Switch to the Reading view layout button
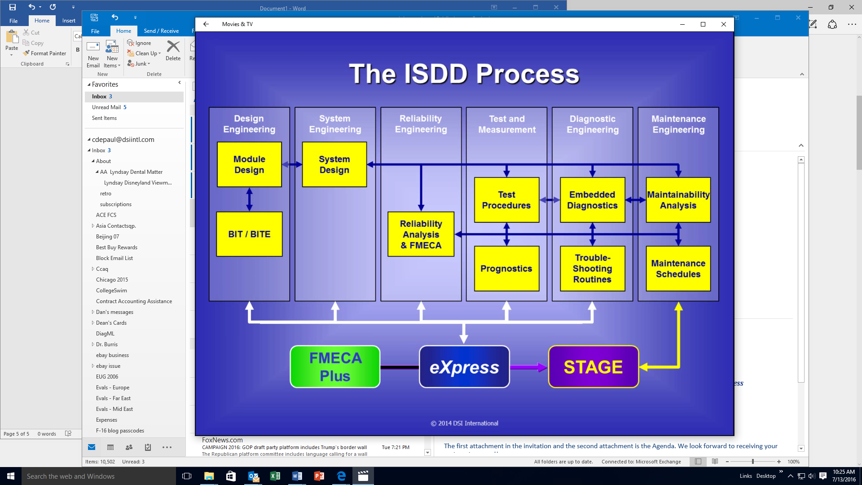The height and width of the screenshot is (485, 862). pyautogui.click(x=715, y=462)
